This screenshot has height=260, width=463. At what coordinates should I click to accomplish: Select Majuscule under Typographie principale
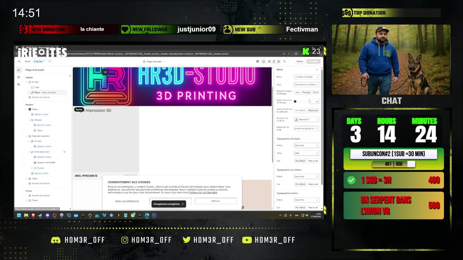click(x=313, y=161)
